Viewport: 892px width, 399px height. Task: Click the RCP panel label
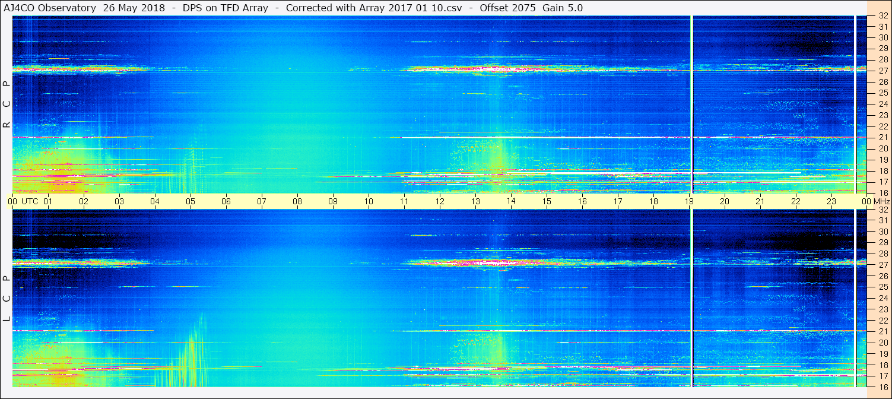coord(7,104)
